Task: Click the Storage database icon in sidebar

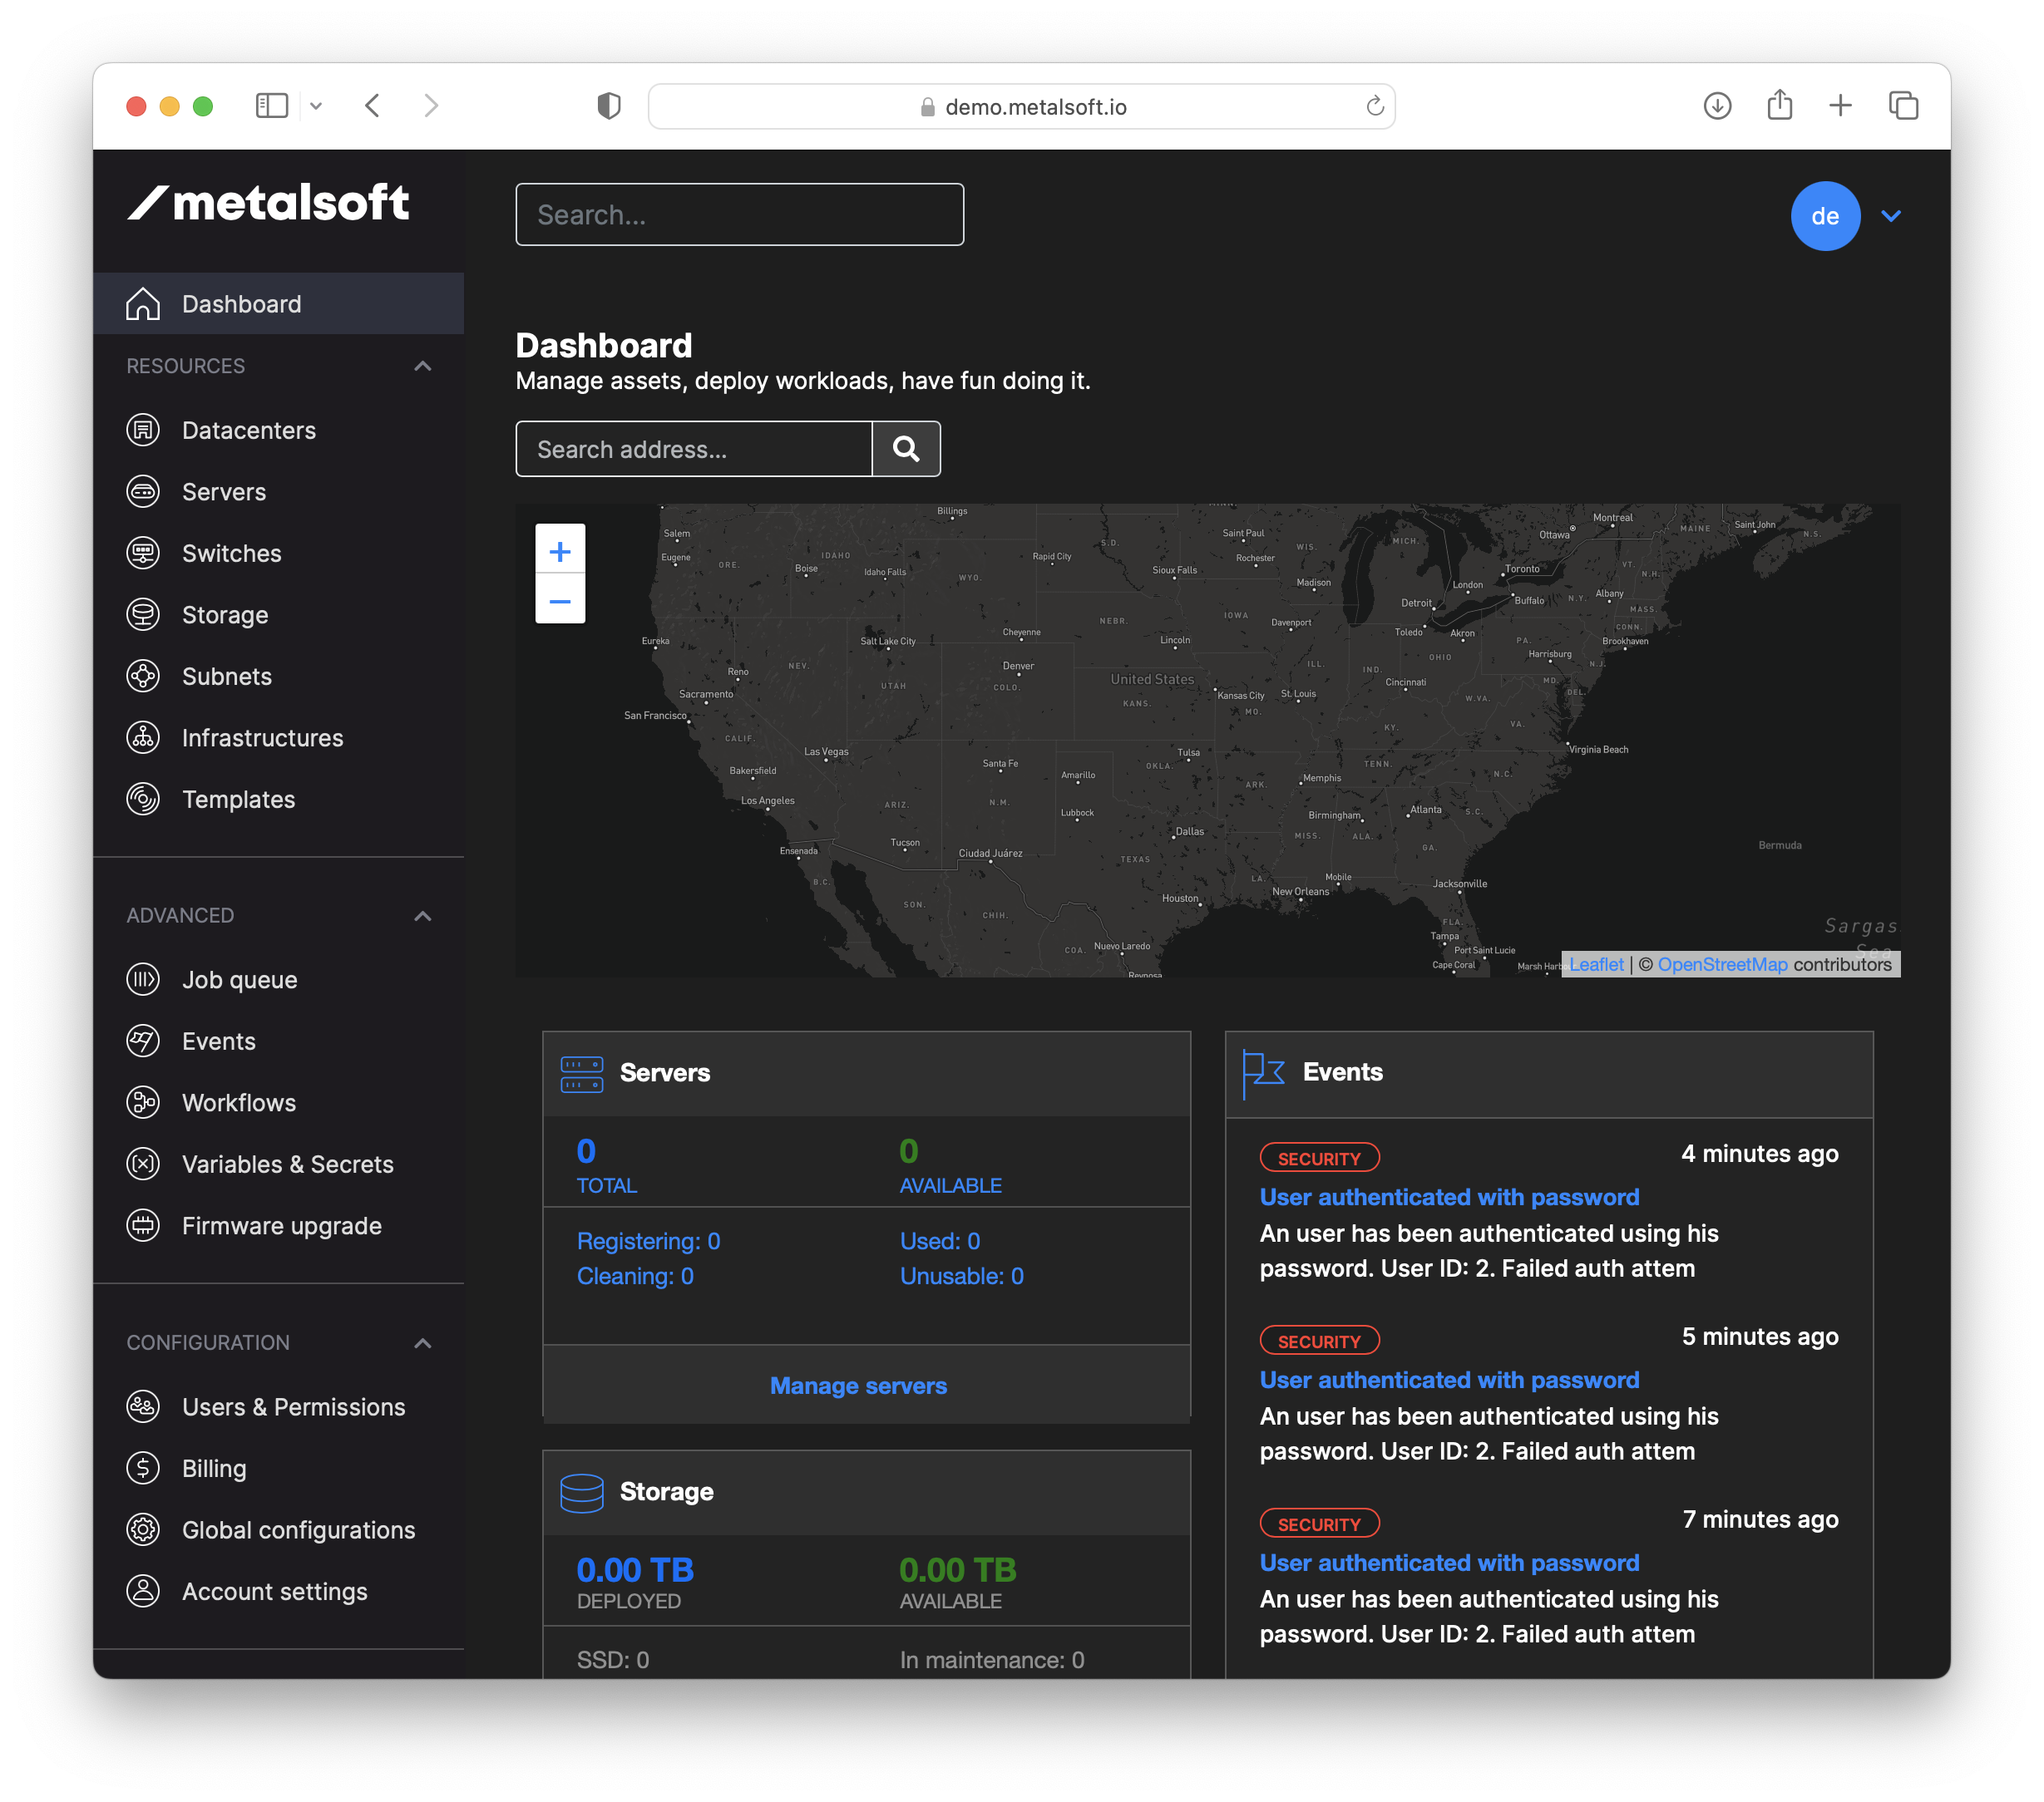Action: point(143,615)
